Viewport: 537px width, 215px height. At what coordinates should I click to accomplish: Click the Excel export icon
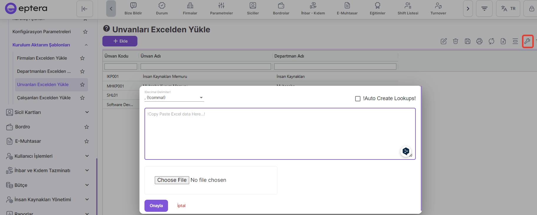[503, 41]
